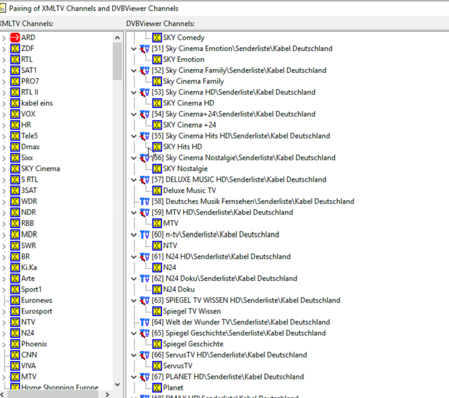The image size is (449, 398).
Task: Click the red arrow icon beside ARD
Action: tap(15, 38)
